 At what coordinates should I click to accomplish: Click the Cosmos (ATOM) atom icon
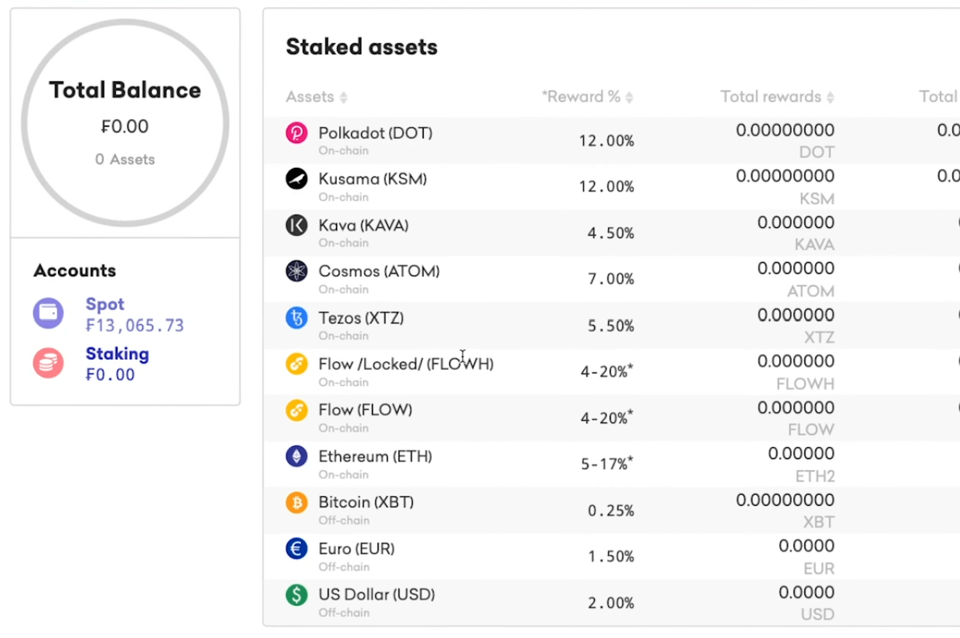(296, 271)
